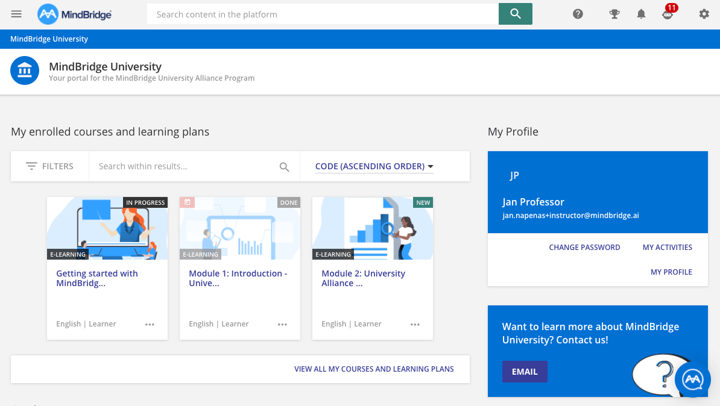Open the MindBridge chat bubble widget

(692, 379)
